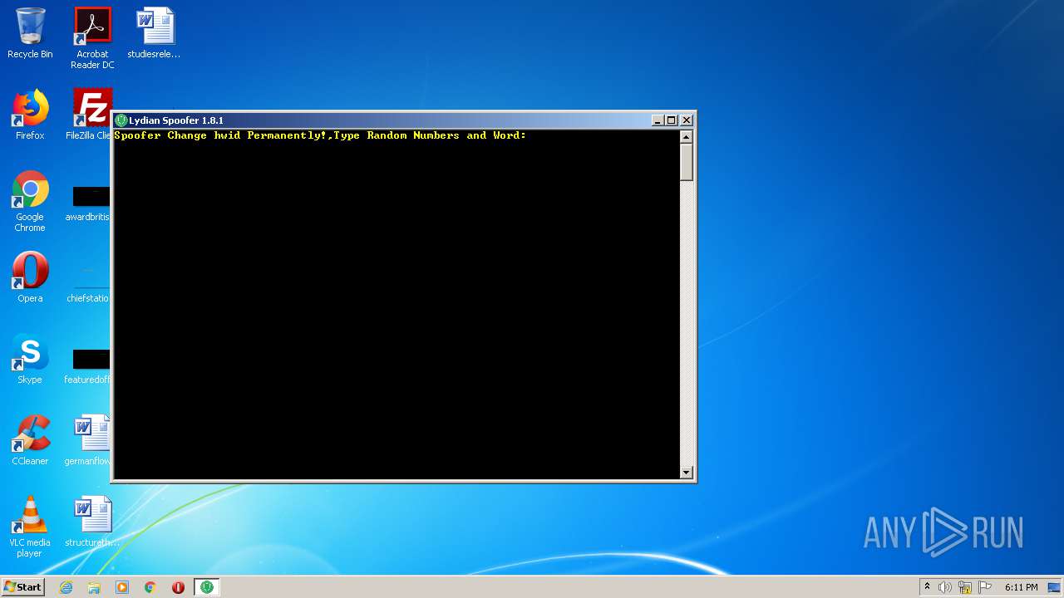The image size is (1064, 598).
Task: Launch Firefox from the desktop
Action: click(x=30, y=115)
